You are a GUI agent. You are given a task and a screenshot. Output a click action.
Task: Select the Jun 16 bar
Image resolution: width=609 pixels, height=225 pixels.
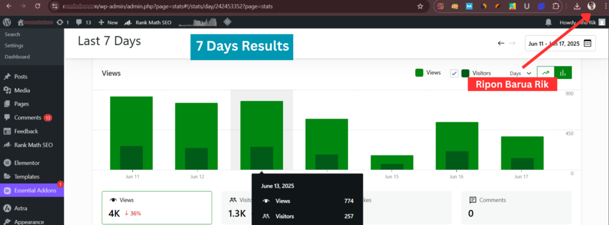(x=457, y=146)
